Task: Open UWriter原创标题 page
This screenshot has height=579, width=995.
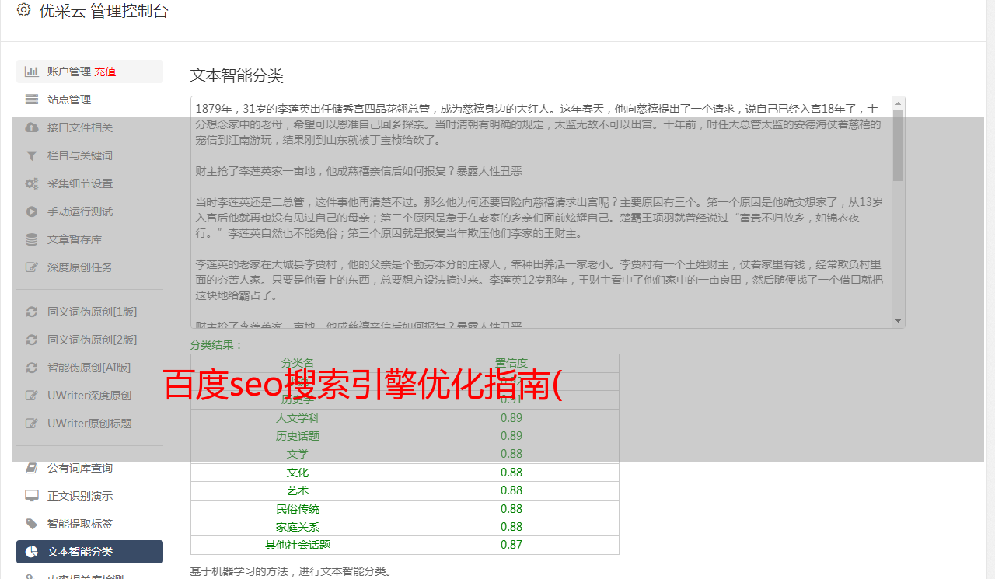Action: click(89, 424)
